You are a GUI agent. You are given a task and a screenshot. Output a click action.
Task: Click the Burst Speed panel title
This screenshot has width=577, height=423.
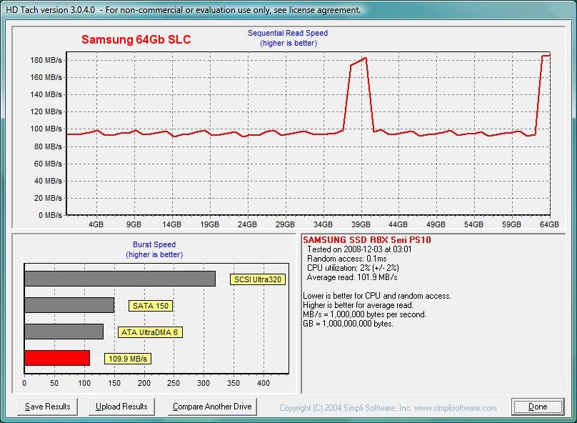(154, 244)
